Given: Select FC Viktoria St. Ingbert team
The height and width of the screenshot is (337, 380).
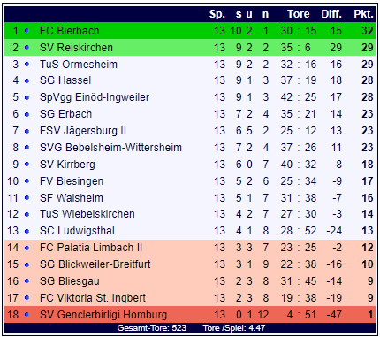Looking at the screenshot, I should point(93,297).
